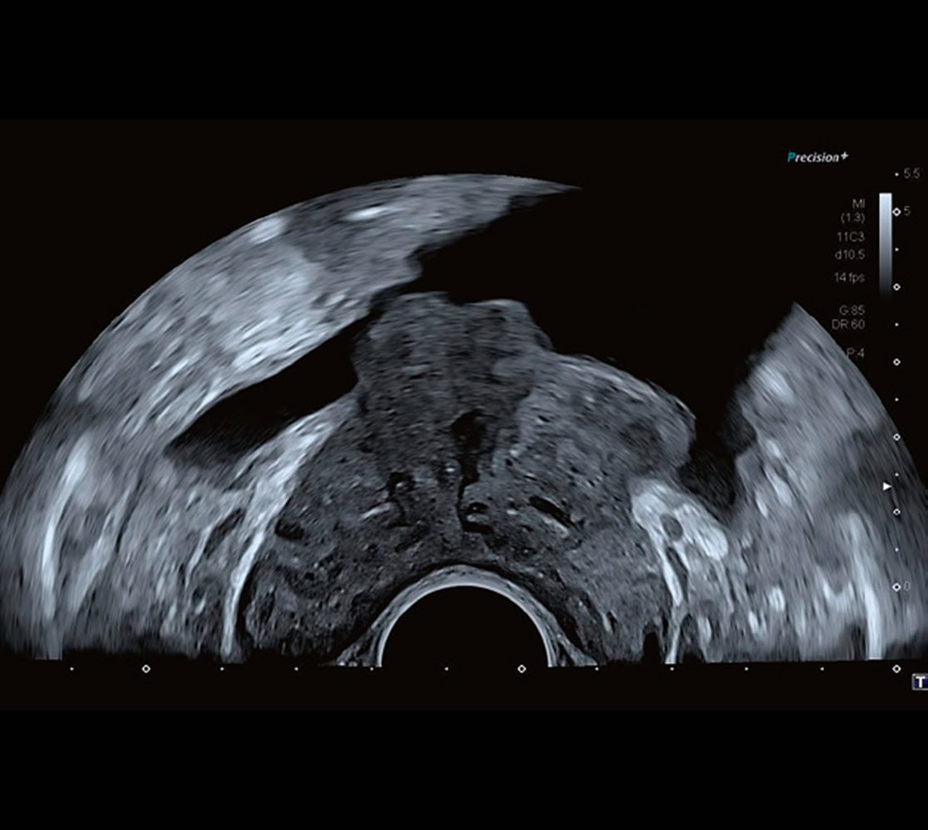Click the diamond marker beside depth label 0
Viewport: 928px width, 830px height.
pyautogui.click(x=896, y=587)
